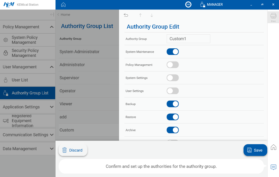This screenshot has width=279, height=177.
Task: Click the undo back arrow icon
Action: click(x=126, y=15)
